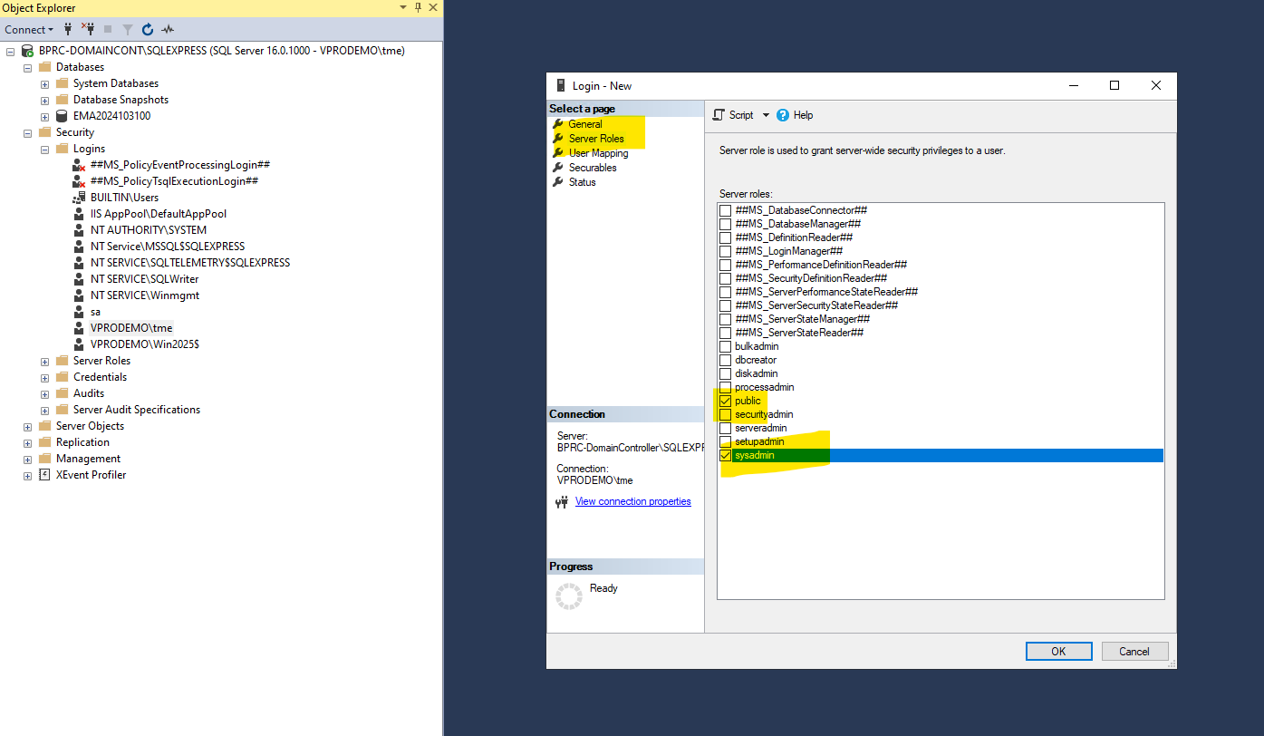Open Help from the Login dialog
The width and height of the screenshot is (1264, 736).
click(795, 115)
